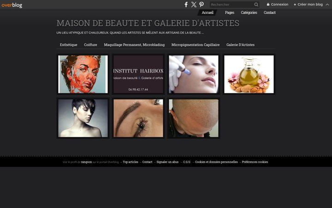Open the Connexion login link
Viewport: 332px width, 208px height.
279,4
